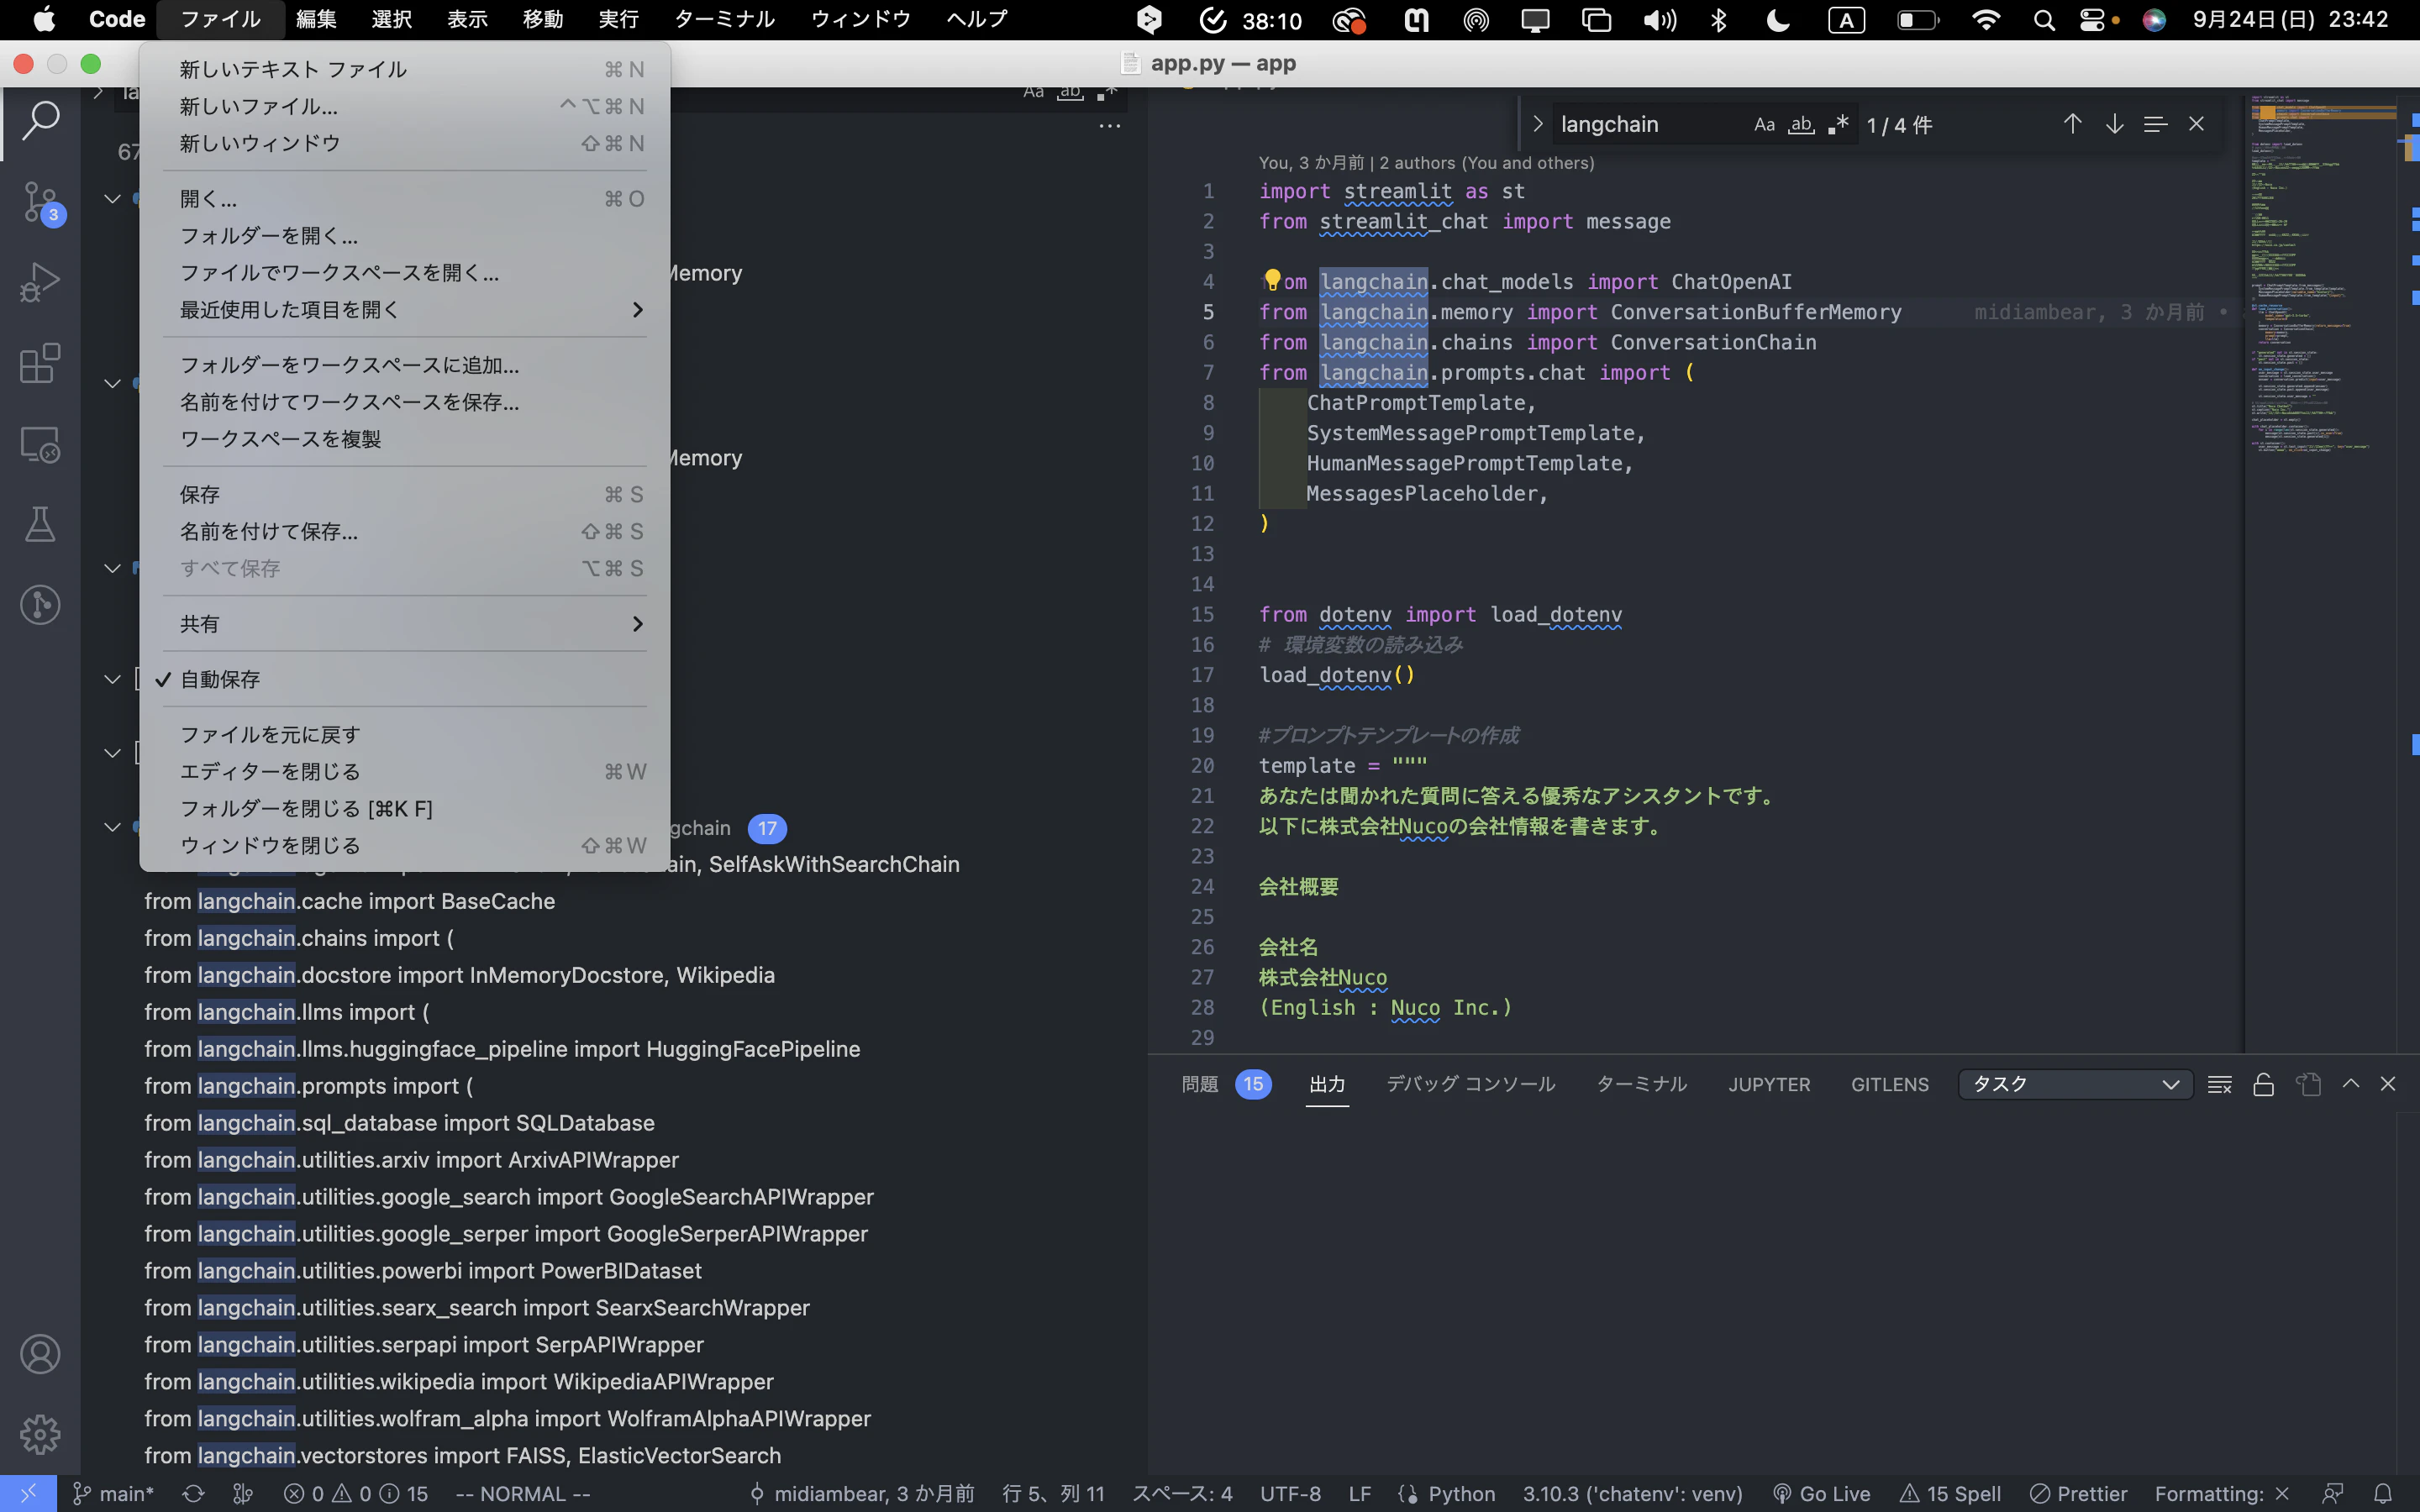
Task: Open the Manage gear menu
Action: pos(40,1435)
